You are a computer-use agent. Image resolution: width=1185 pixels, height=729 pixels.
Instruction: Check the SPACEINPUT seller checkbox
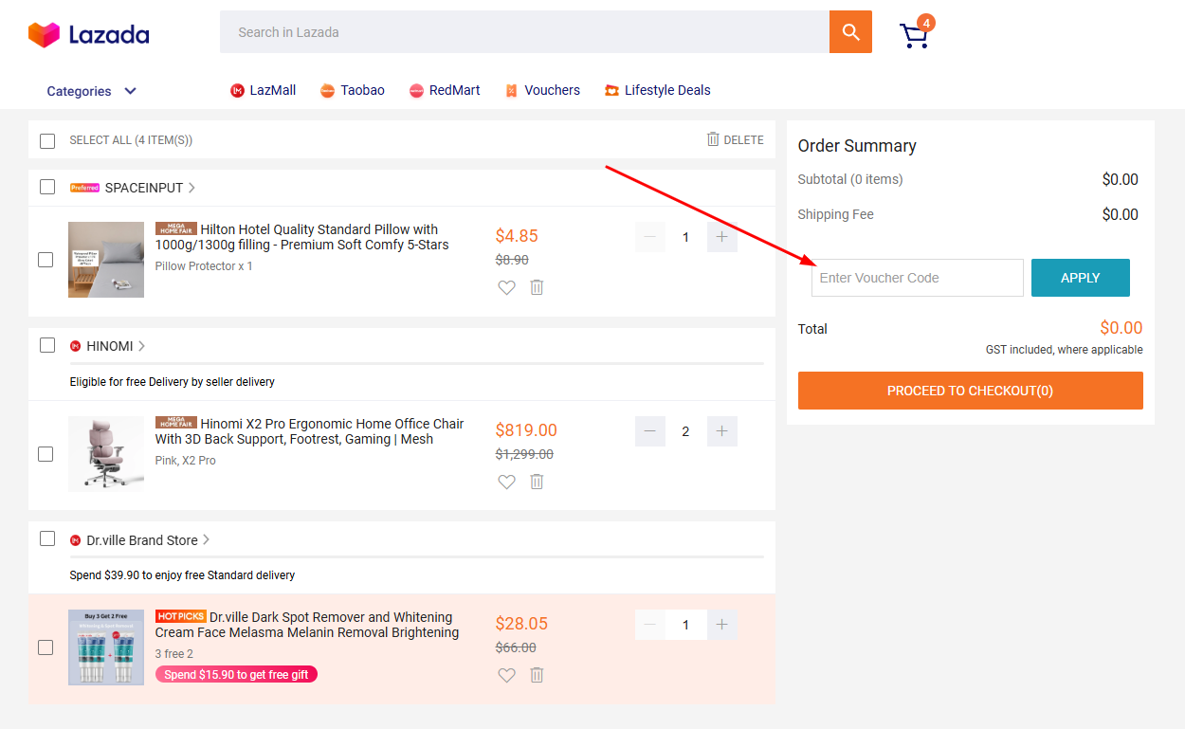[x=47, y=187]
